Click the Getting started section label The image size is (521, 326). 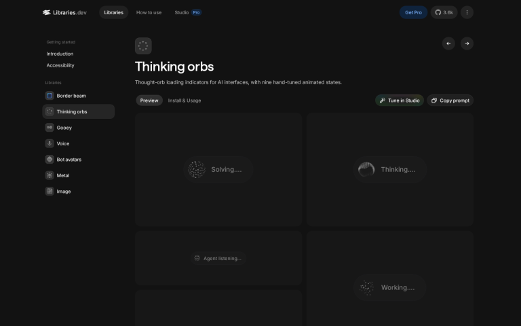61,42
